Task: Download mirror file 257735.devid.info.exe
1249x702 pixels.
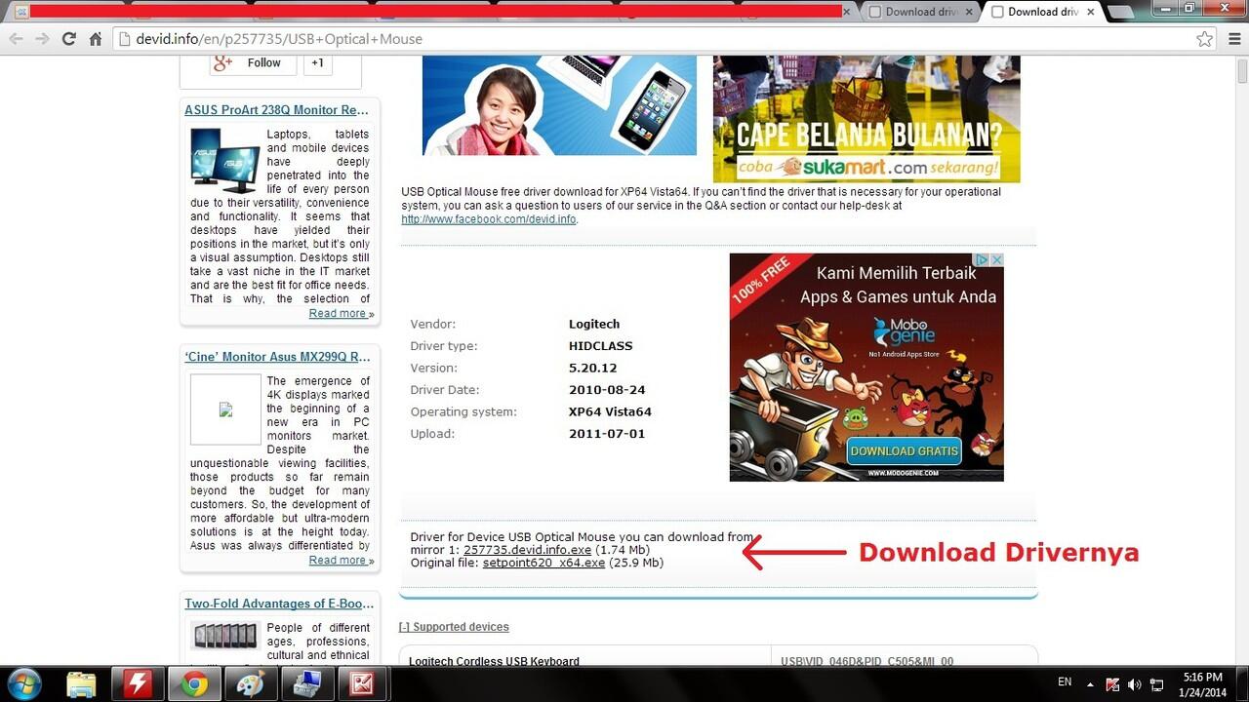Action: (527, 550)
